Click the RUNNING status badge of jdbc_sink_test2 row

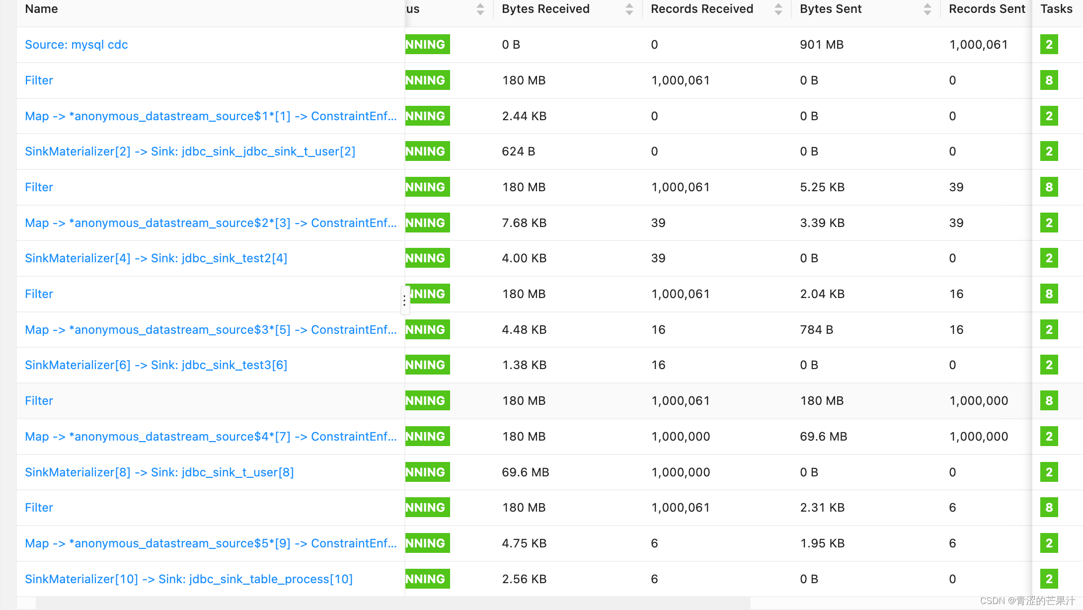tap(427, 258)
